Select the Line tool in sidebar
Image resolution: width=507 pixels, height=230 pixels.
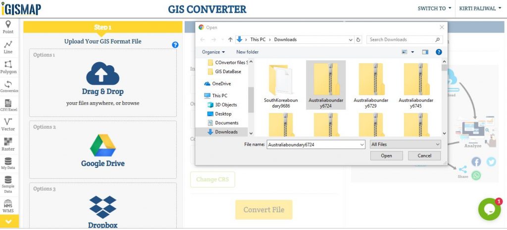8,47
